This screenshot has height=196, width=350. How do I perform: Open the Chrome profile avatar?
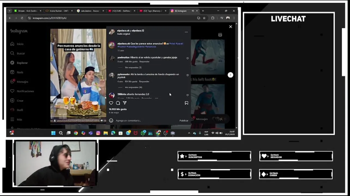228,18
